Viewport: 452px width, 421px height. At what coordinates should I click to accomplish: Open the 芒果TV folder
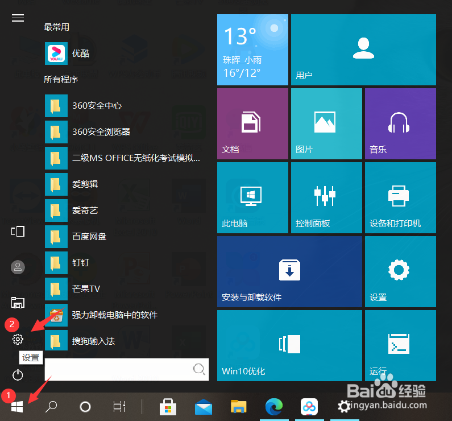pos(127,288)
